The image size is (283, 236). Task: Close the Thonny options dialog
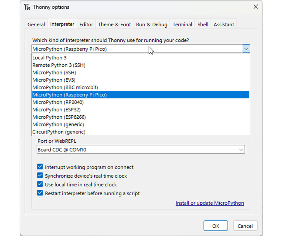[256, 7]
